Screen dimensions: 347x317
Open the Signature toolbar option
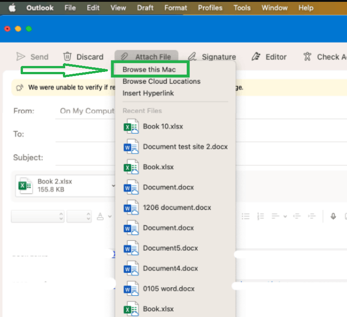(212, 57)
